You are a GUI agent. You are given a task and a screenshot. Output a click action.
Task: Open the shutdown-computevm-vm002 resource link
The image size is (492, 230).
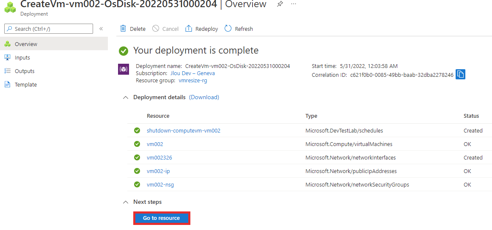click(184, 130)
